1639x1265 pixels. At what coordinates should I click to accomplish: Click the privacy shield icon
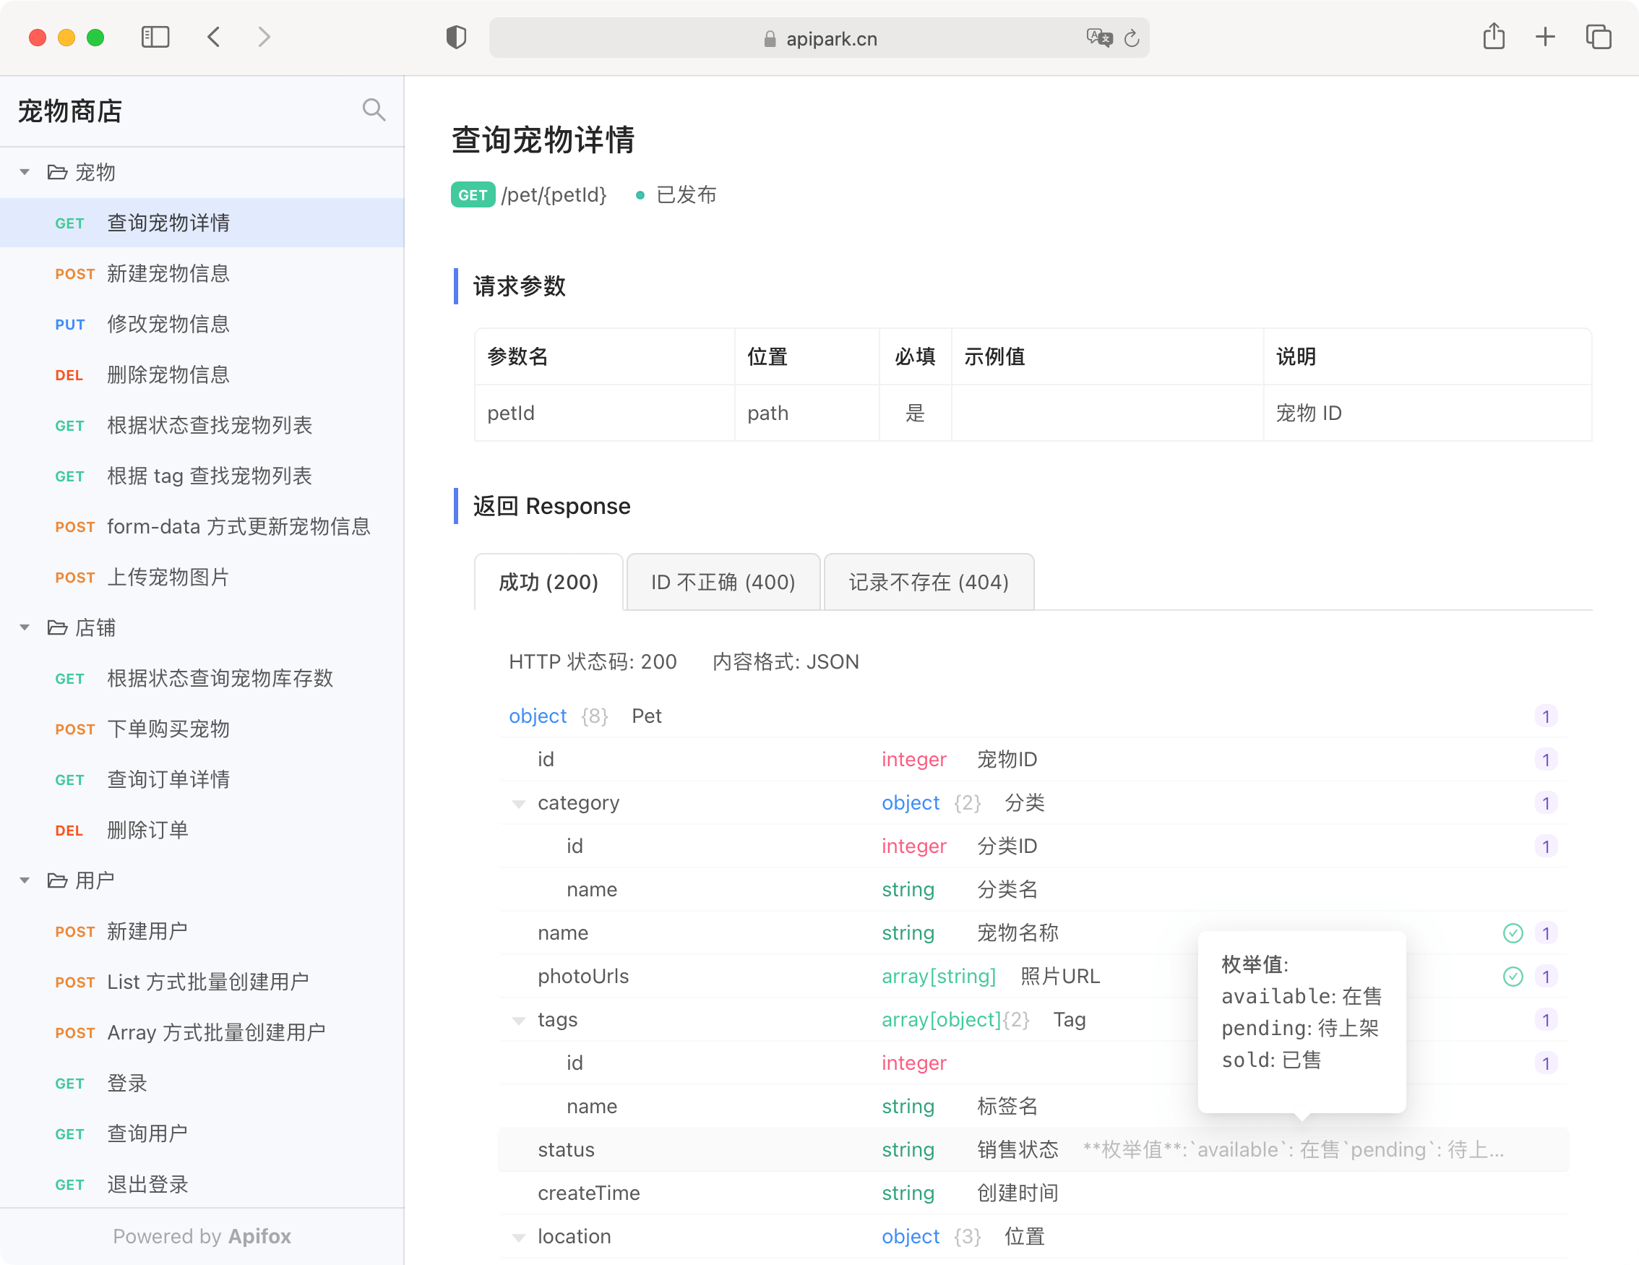[455, 37]
